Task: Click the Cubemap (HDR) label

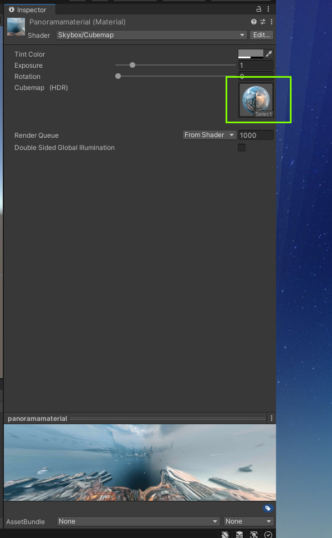Action: point(41,88)
